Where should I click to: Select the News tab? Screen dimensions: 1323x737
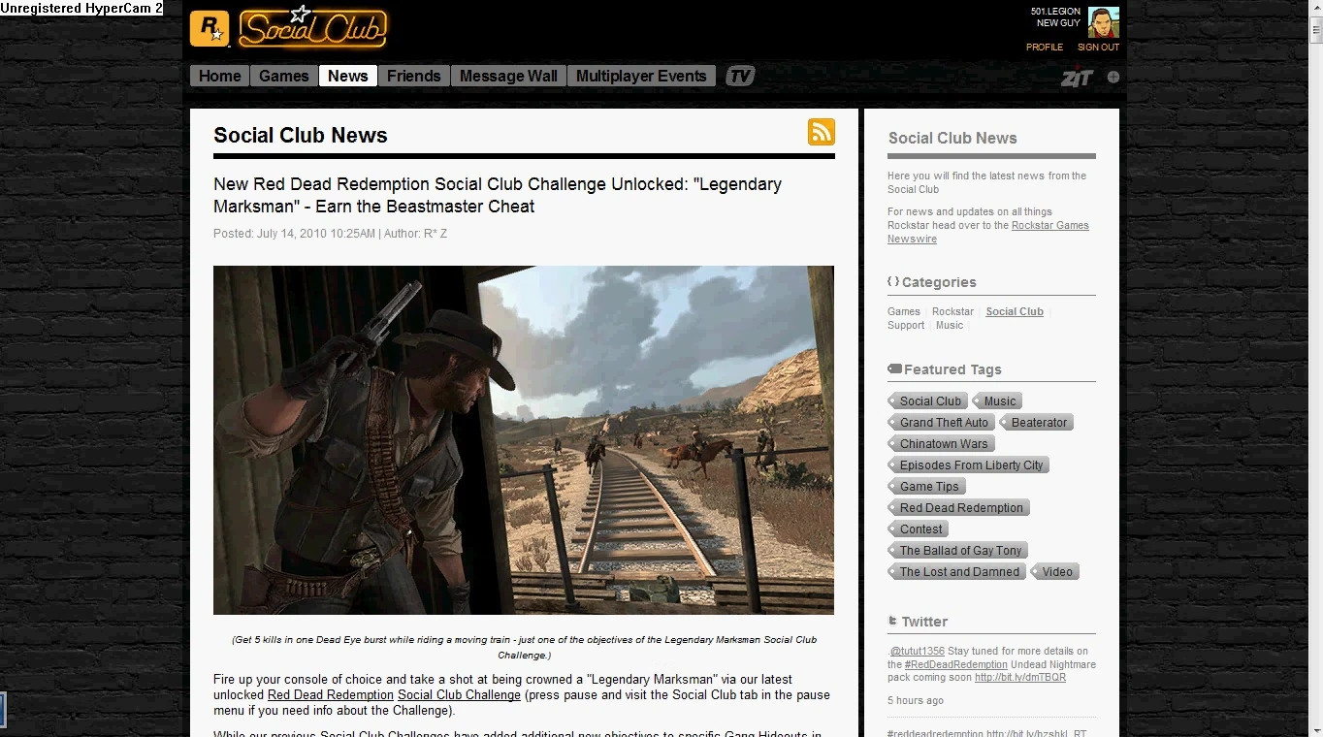(x=348, y=76)
